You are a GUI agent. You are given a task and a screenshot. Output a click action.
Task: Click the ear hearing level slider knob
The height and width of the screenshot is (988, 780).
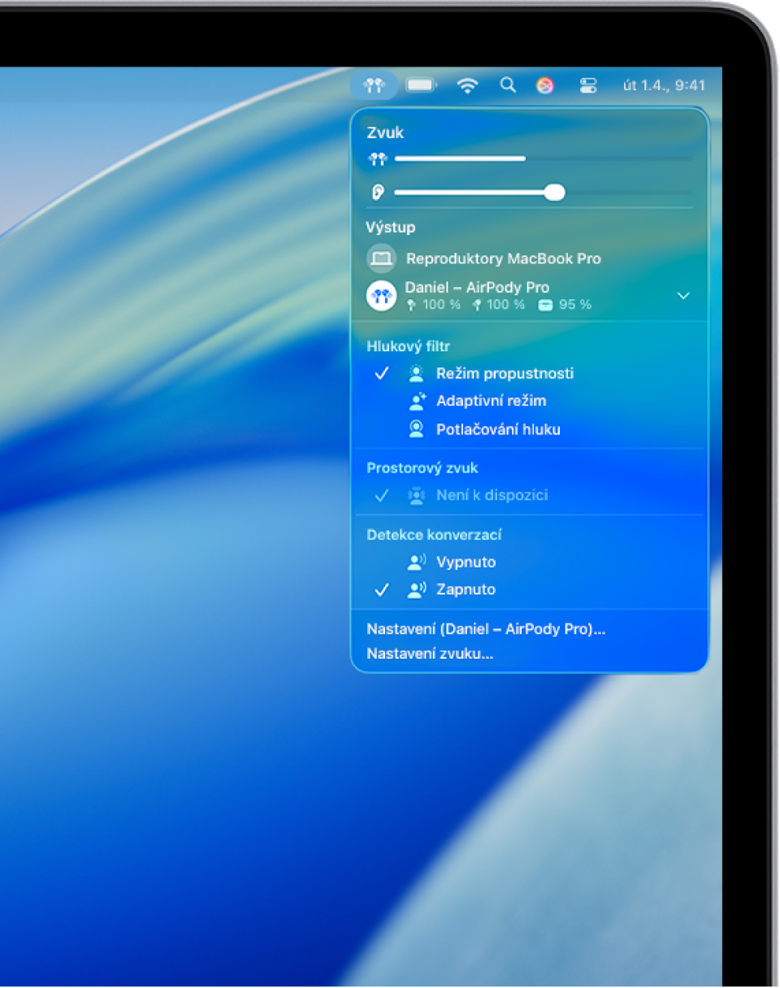click(x=555, y=193)
